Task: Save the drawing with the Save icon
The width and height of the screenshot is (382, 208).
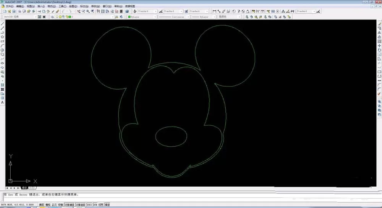Action: click(14, 11)
